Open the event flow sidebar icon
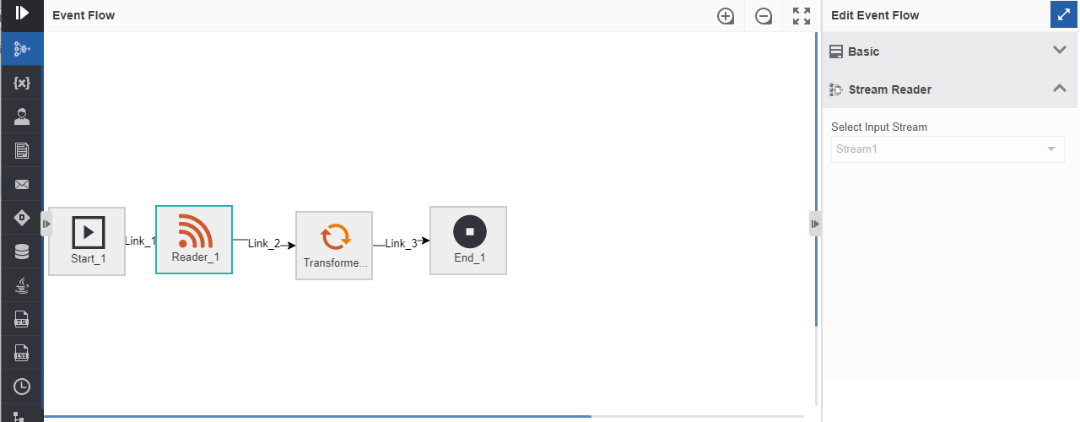1080x422 pixels. (x=22, y=50)
